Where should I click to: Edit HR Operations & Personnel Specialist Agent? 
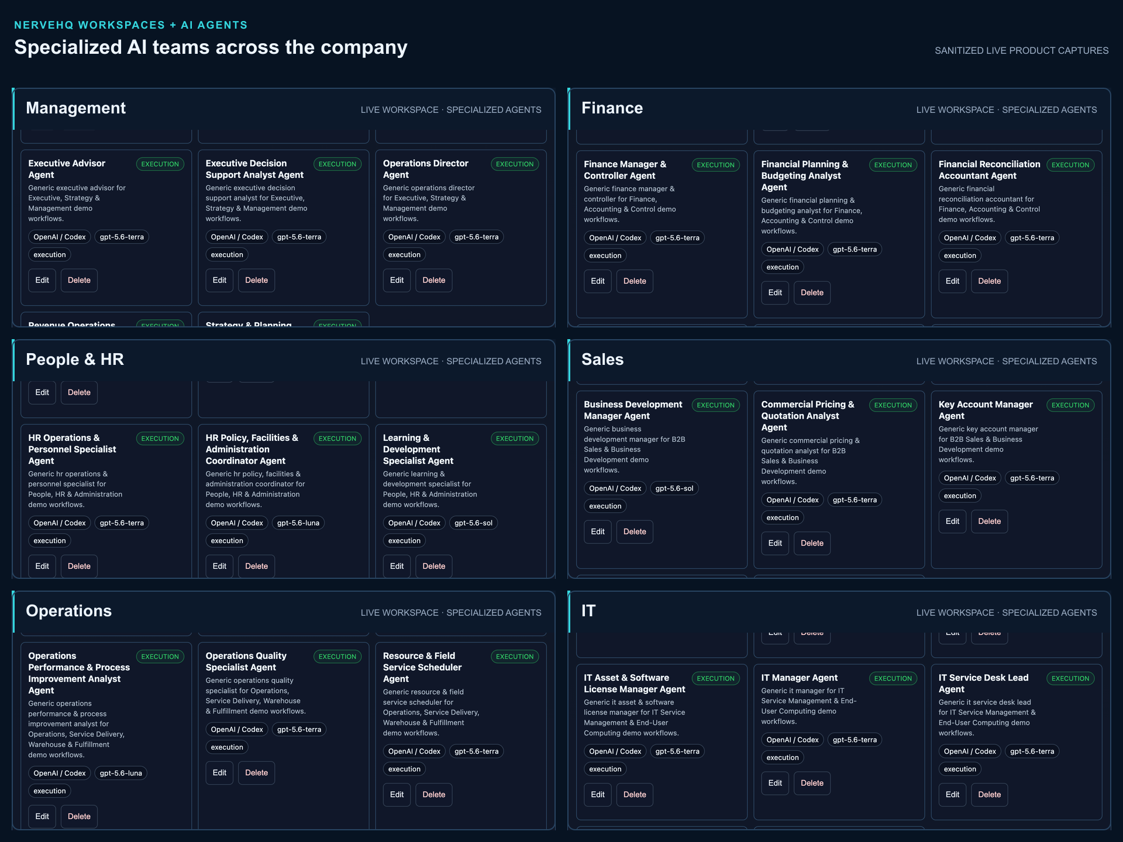click(x=42, y=566)
